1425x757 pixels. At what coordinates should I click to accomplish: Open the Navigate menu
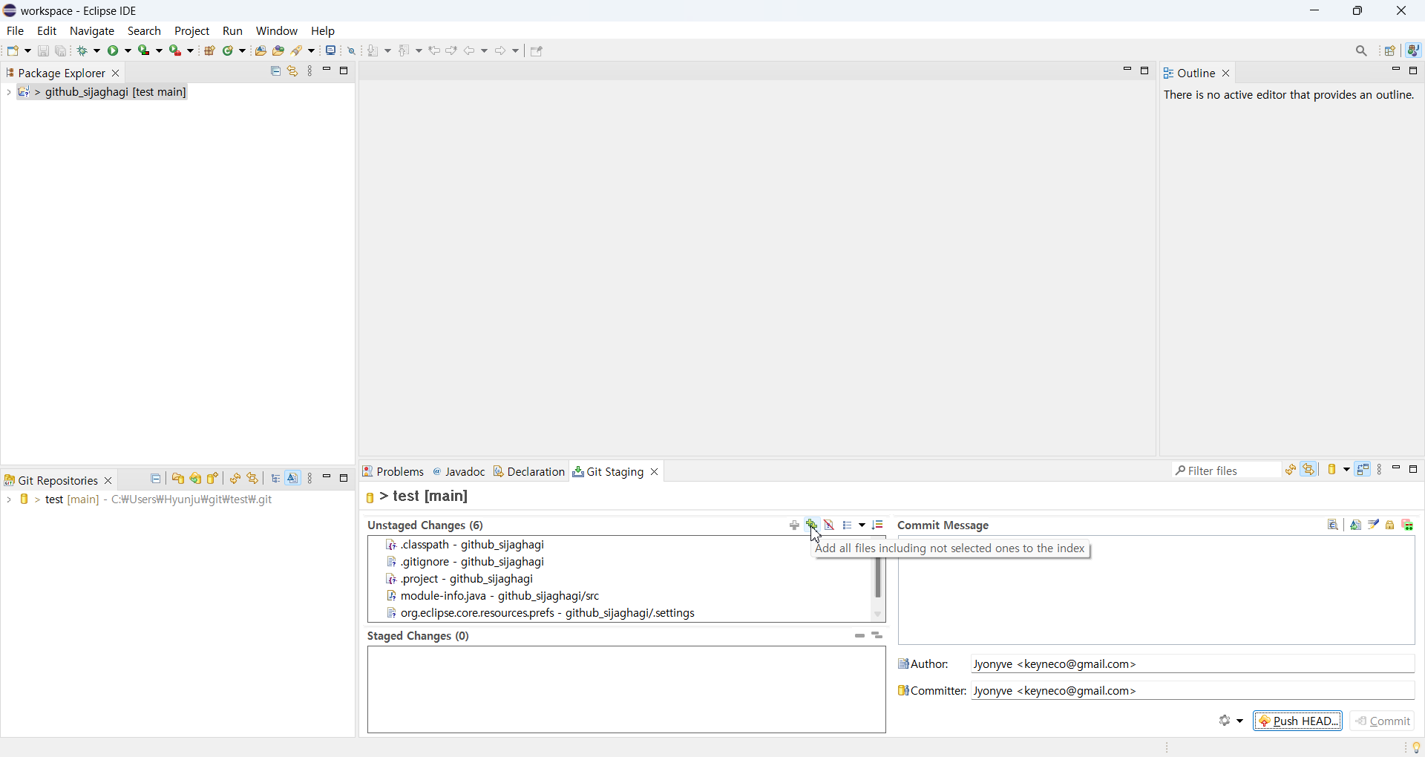(93, 31)
